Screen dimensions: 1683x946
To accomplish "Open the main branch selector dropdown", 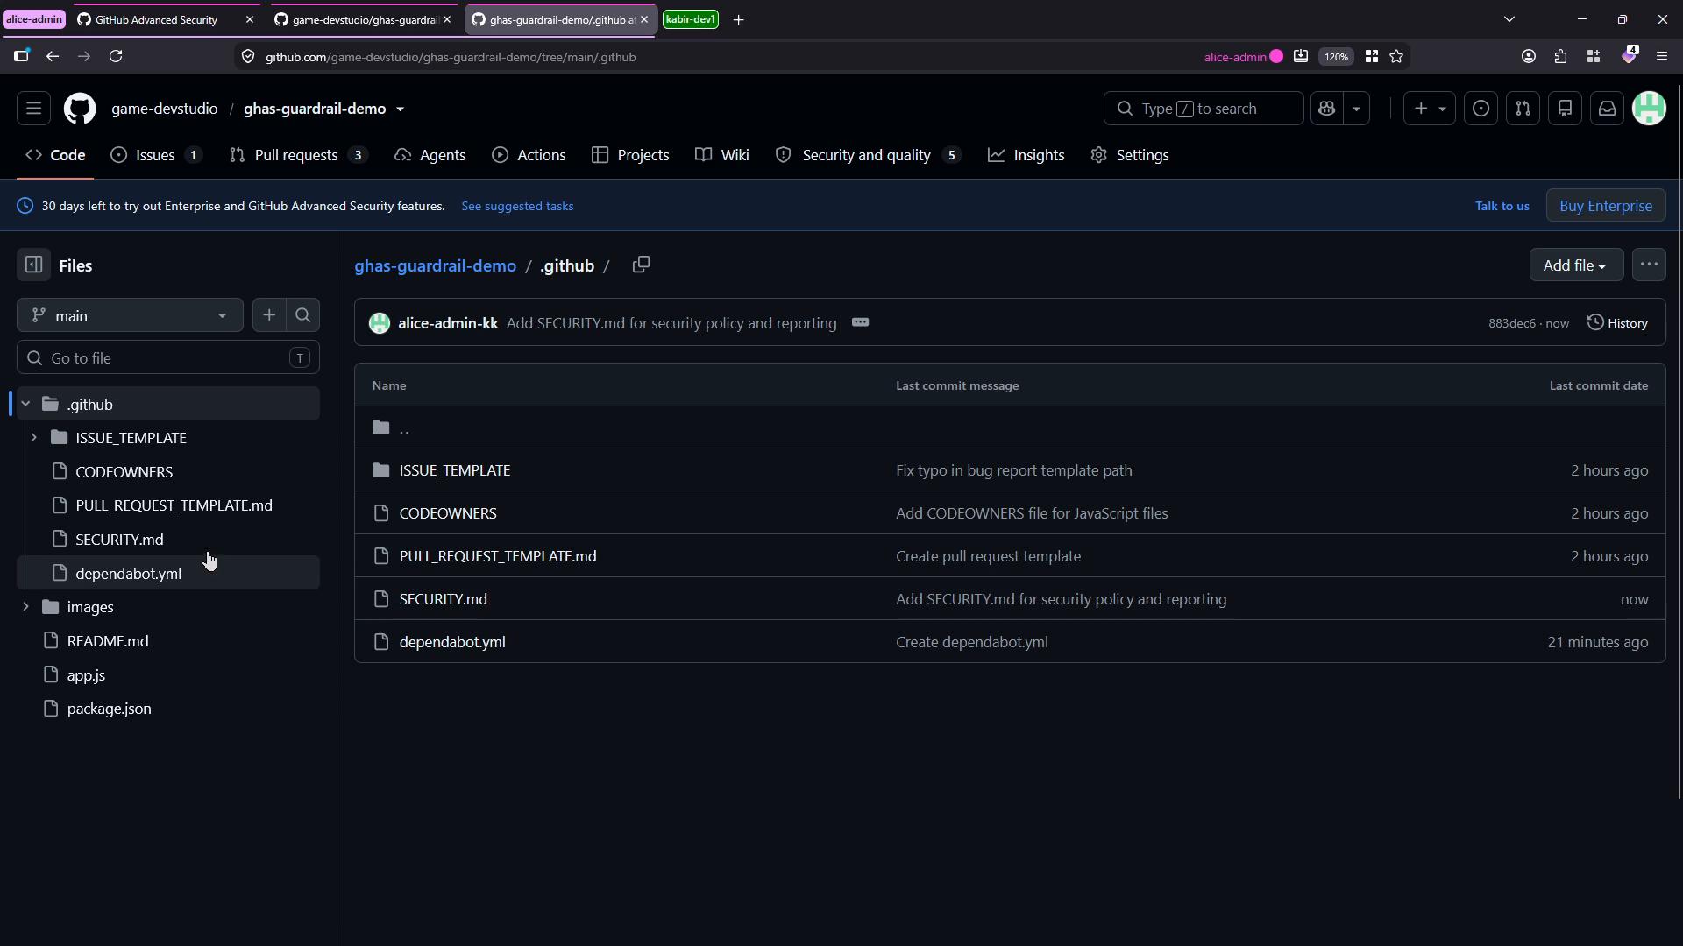I will point(130,315).
